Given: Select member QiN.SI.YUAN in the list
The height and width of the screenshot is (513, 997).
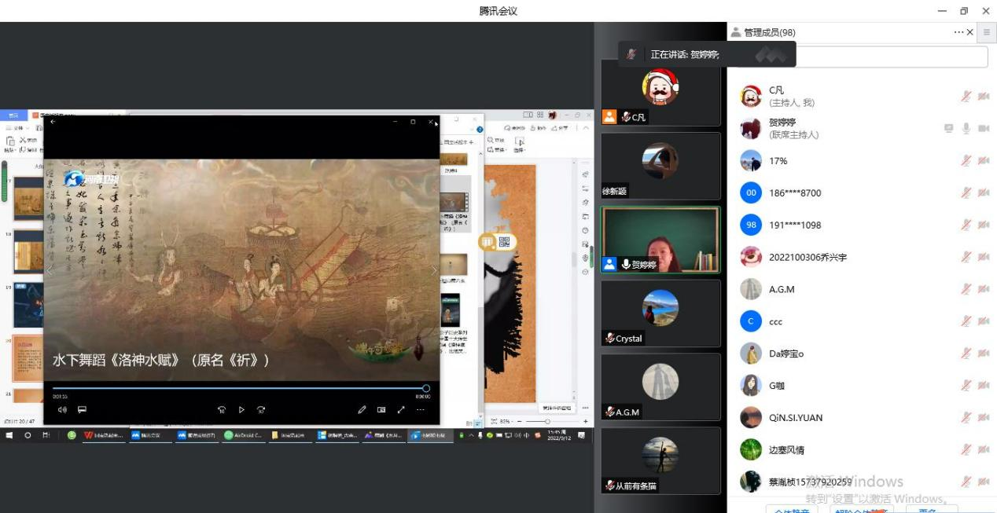Looking at the screenshot, I should [x=863, y=417].
